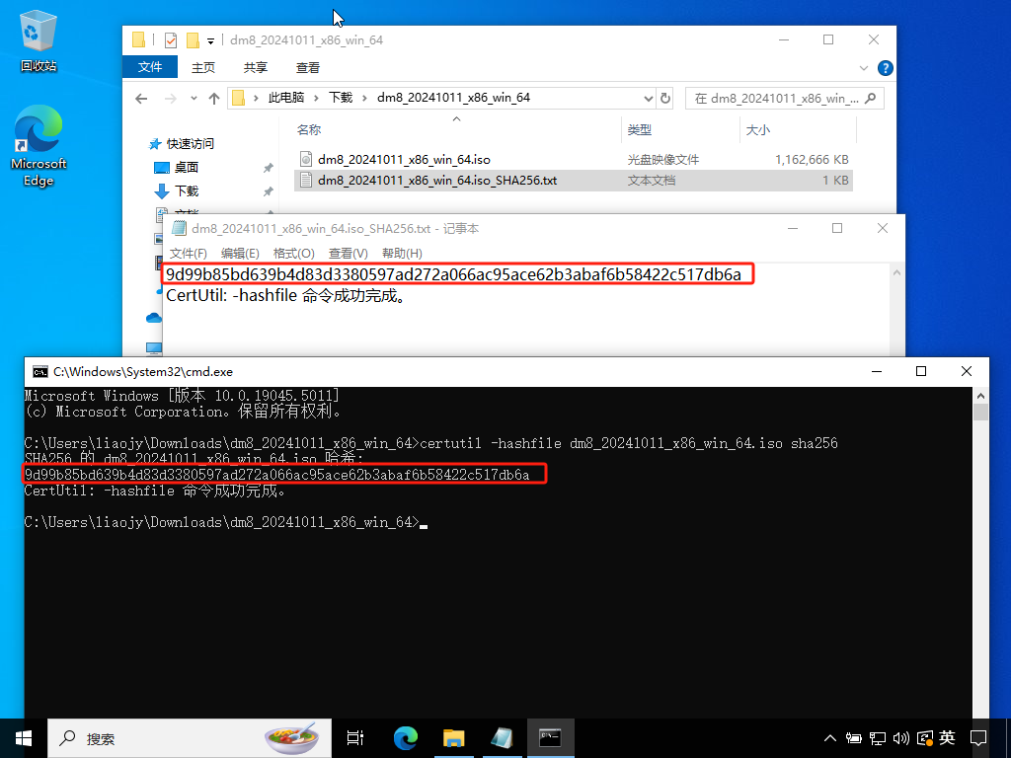Click the battery/power tray icon
The width and height of the screenshot is (1011, 758).
tap(854, 738)
